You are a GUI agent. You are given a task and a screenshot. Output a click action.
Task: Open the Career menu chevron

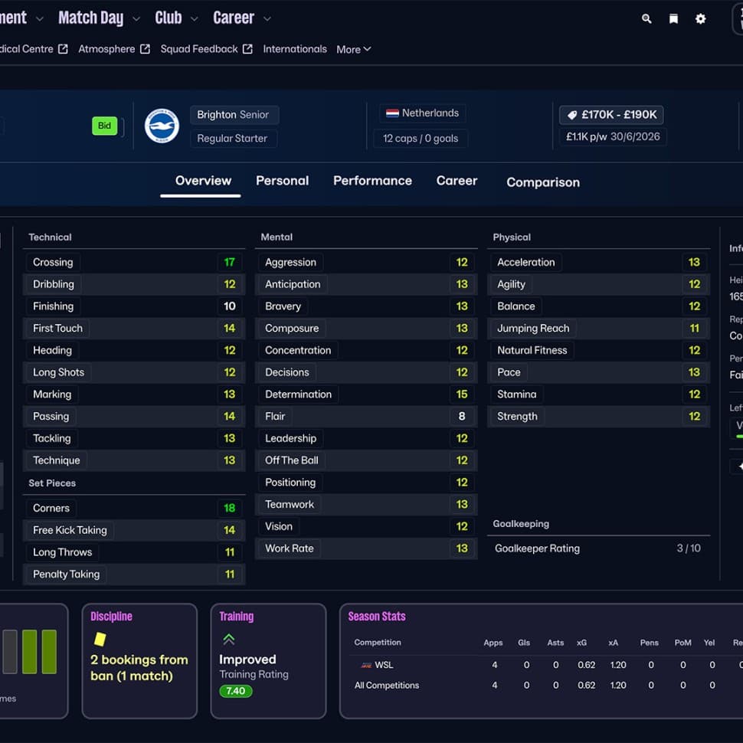267,18
